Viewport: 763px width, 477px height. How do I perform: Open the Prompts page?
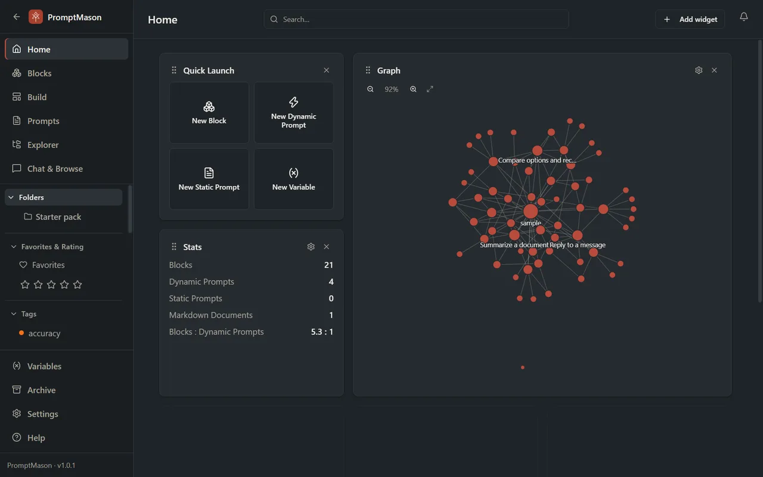click(x=67, y=121)
